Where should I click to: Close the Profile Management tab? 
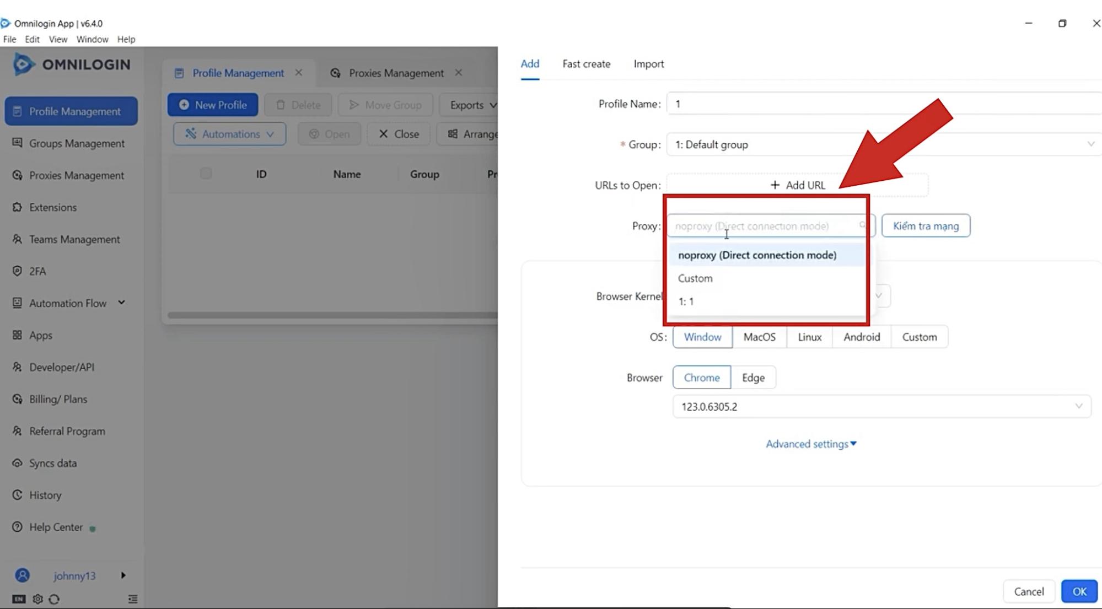[x=298, y=73]
